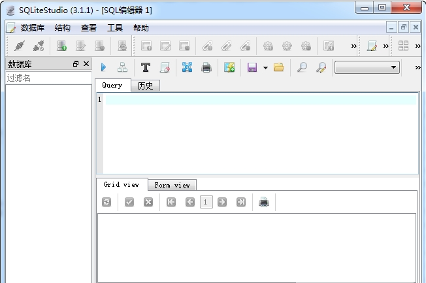Click the printer icon in the editor toolbar
Image resolution: width=426 pixels, height=283 pixels.
tap(206, 67)
